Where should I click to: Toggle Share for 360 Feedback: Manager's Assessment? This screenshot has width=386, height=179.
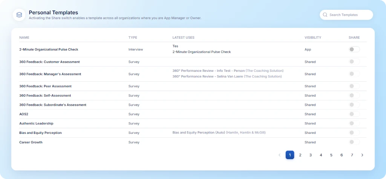point(354,74)
